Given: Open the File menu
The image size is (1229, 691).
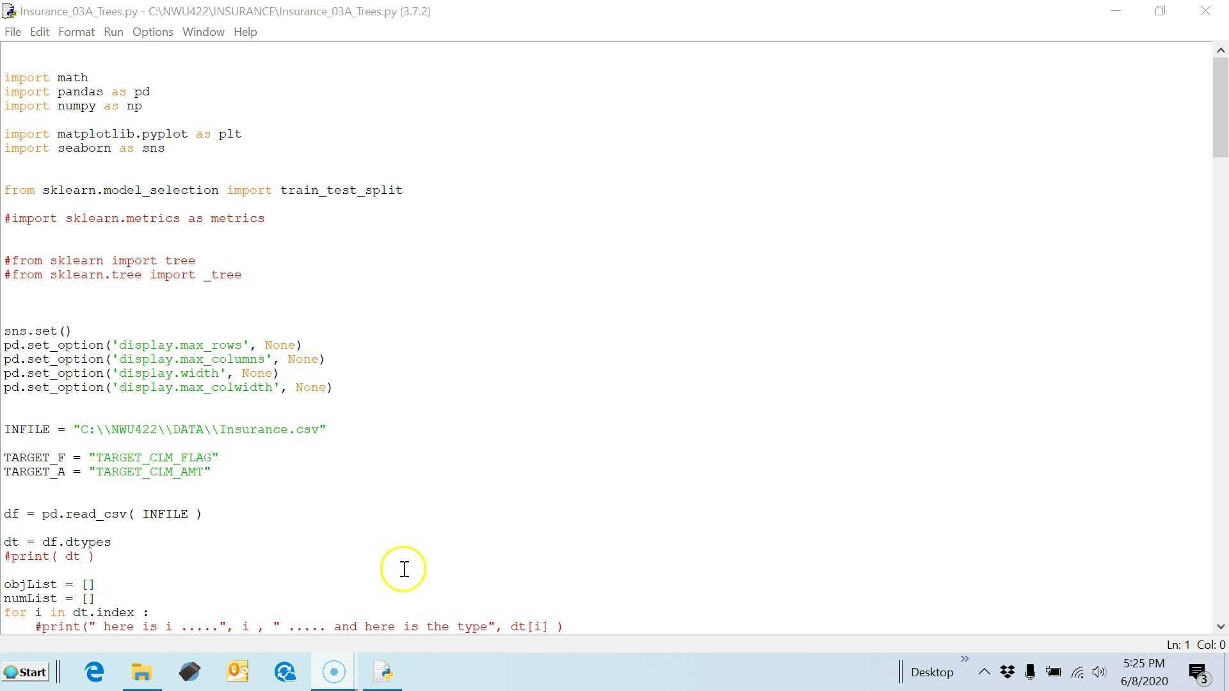Looking at the screenshot, I should tap(12, 32).
